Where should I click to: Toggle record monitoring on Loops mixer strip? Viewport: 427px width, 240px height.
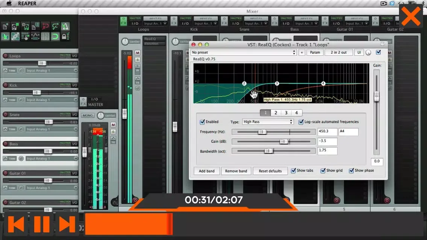[138, 66]
